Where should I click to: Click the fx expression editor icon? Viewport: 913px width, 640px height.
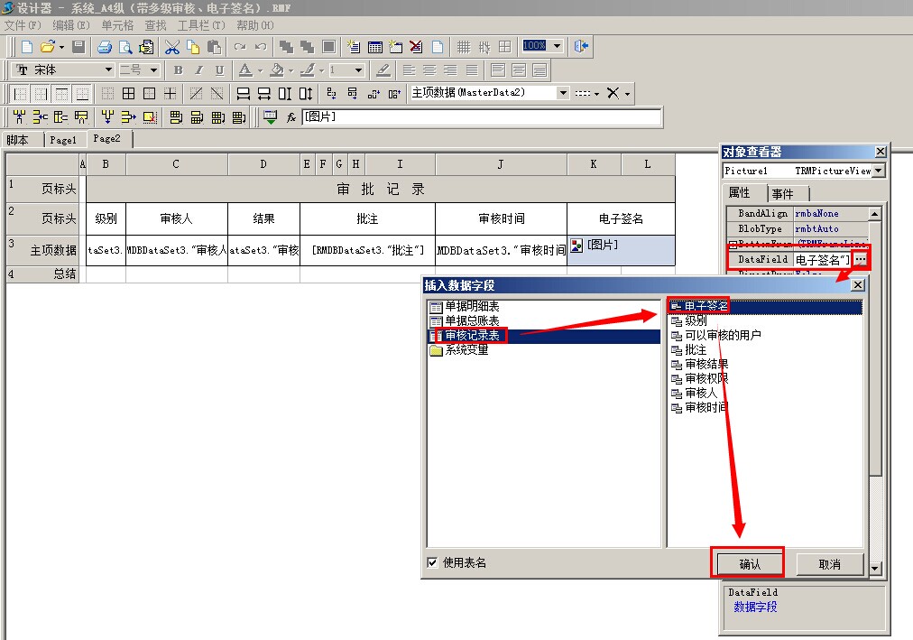point(291,116)
